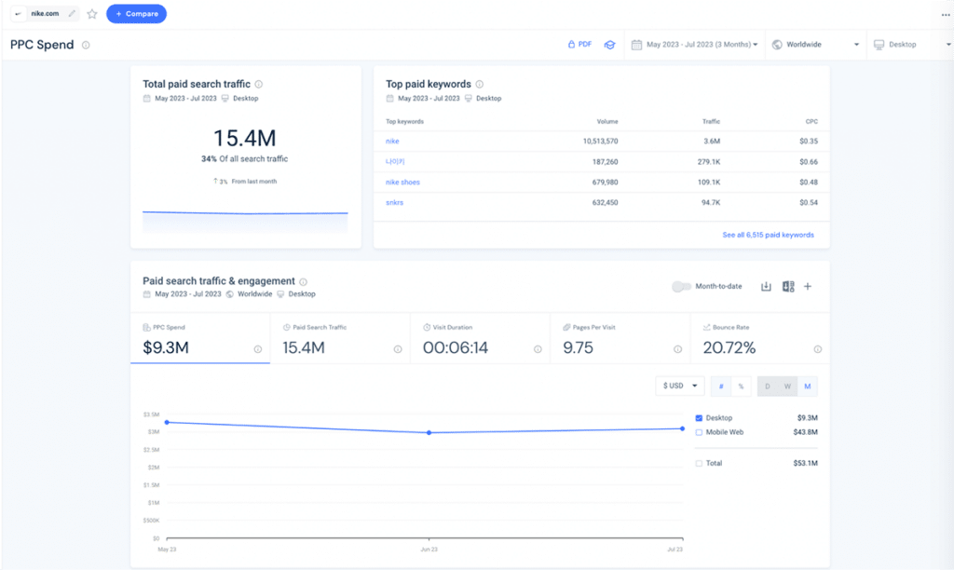Viewport: 954px width, 570px height.
Task: Click See all 6,515 paid keywords
Action: 768,235
